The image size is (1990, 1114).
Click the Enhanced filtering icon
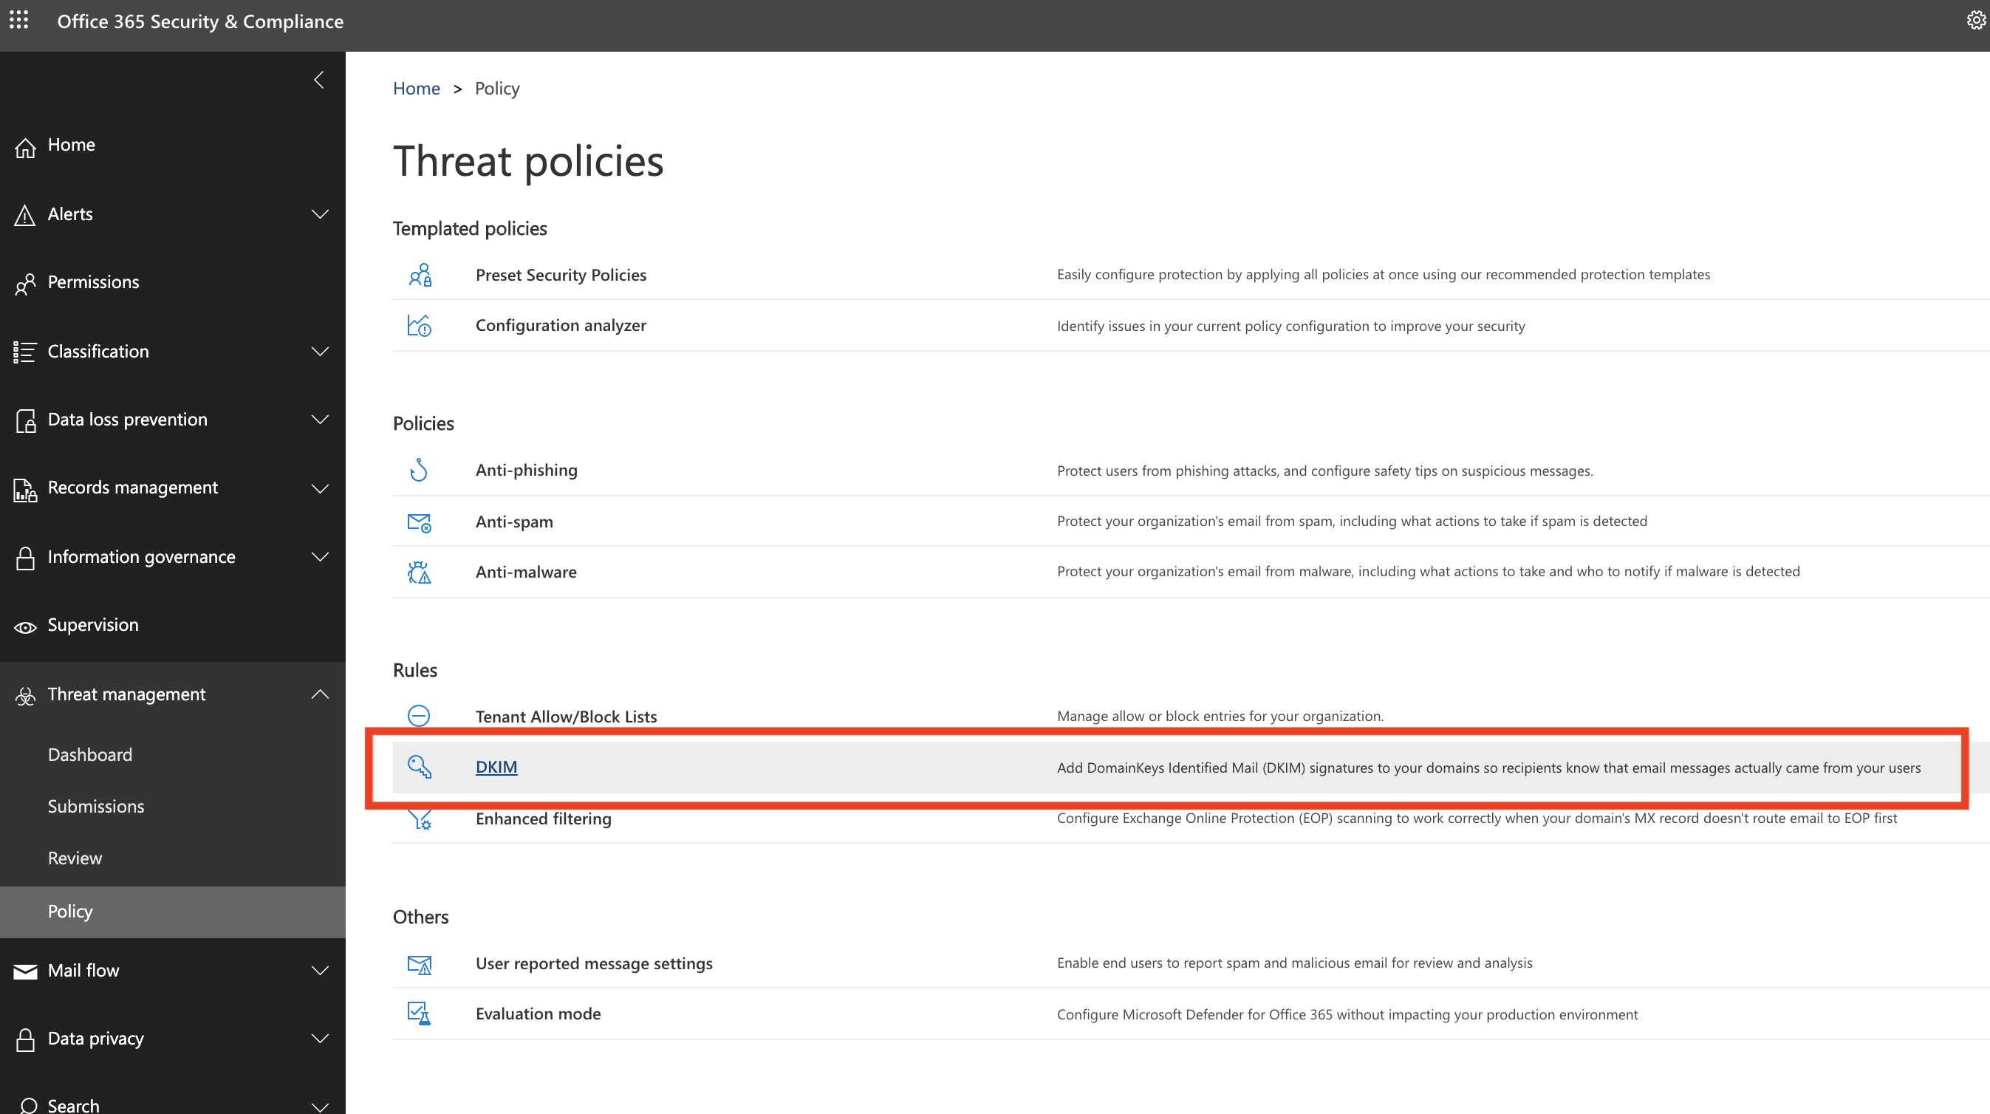click(x=421, y=817)
